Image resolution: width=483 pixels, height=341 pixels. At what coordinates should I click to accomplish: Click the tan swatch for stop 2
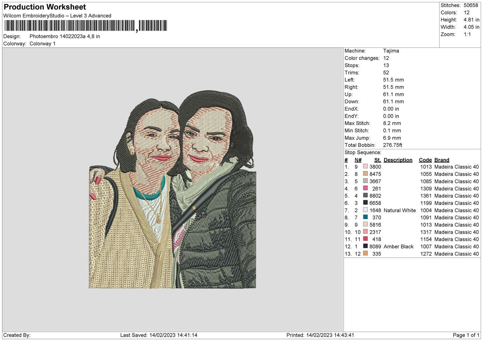[365, 174]
